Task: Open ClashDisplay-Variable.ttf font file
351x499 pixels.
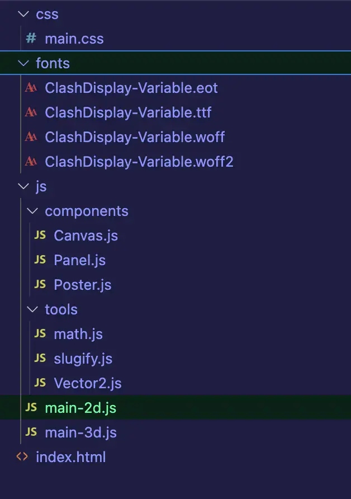Action: pos(128,112)
